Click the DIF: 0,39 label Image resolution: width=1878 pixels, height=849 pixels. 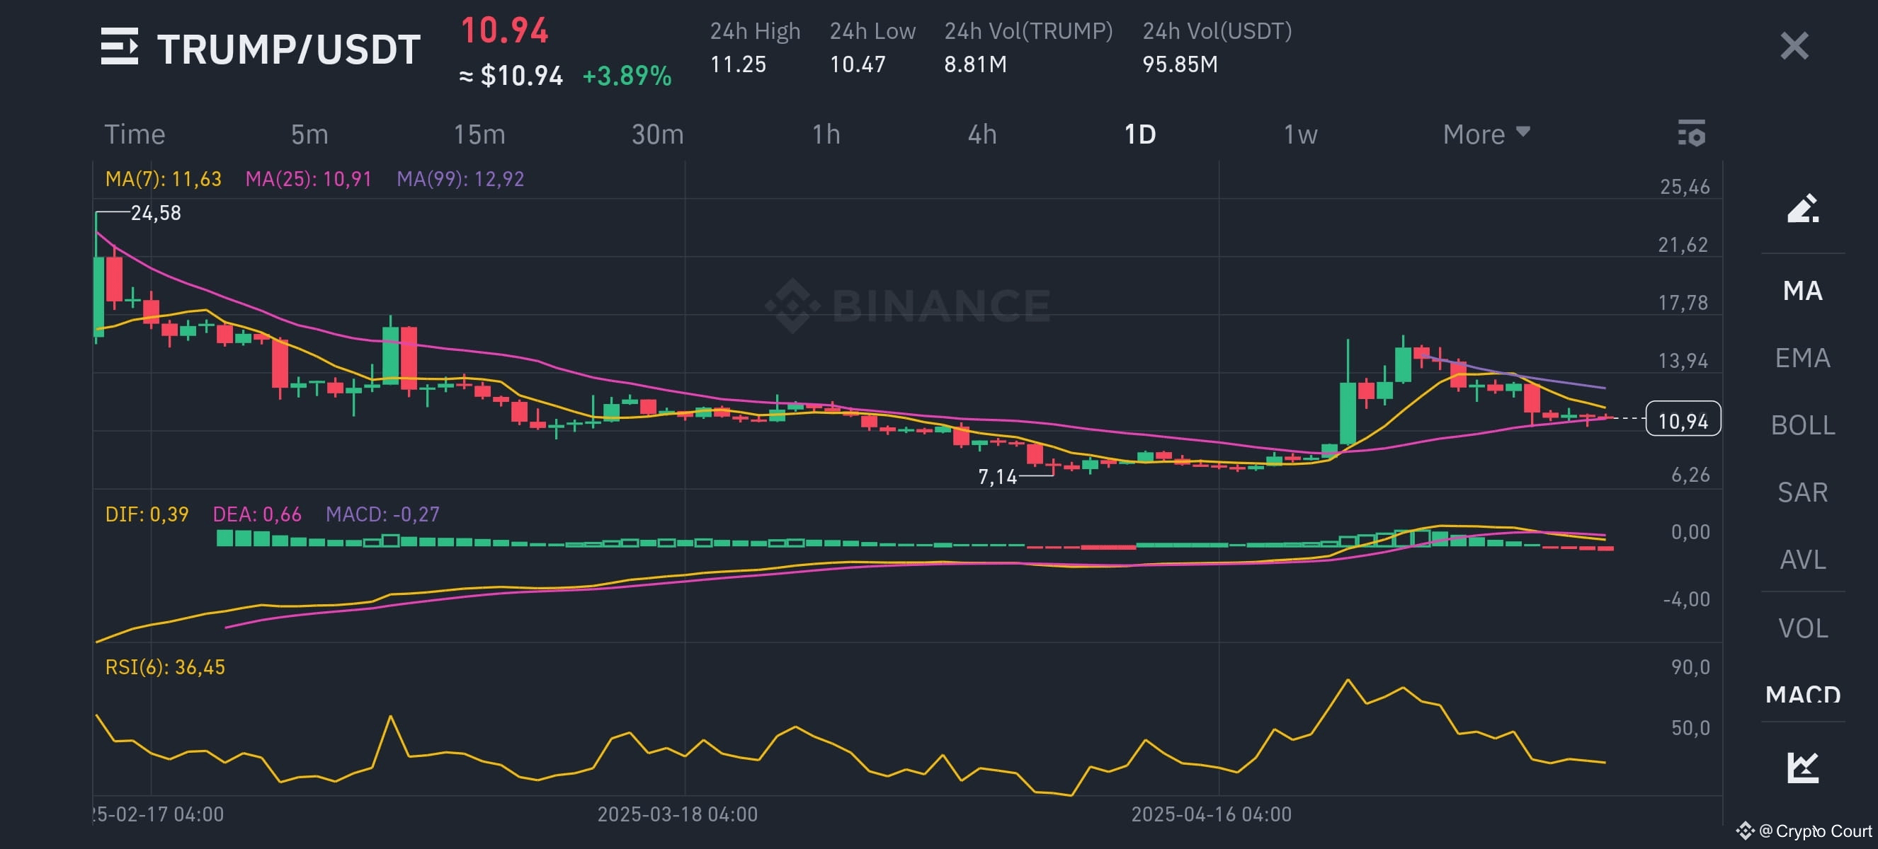click(147, 514)
